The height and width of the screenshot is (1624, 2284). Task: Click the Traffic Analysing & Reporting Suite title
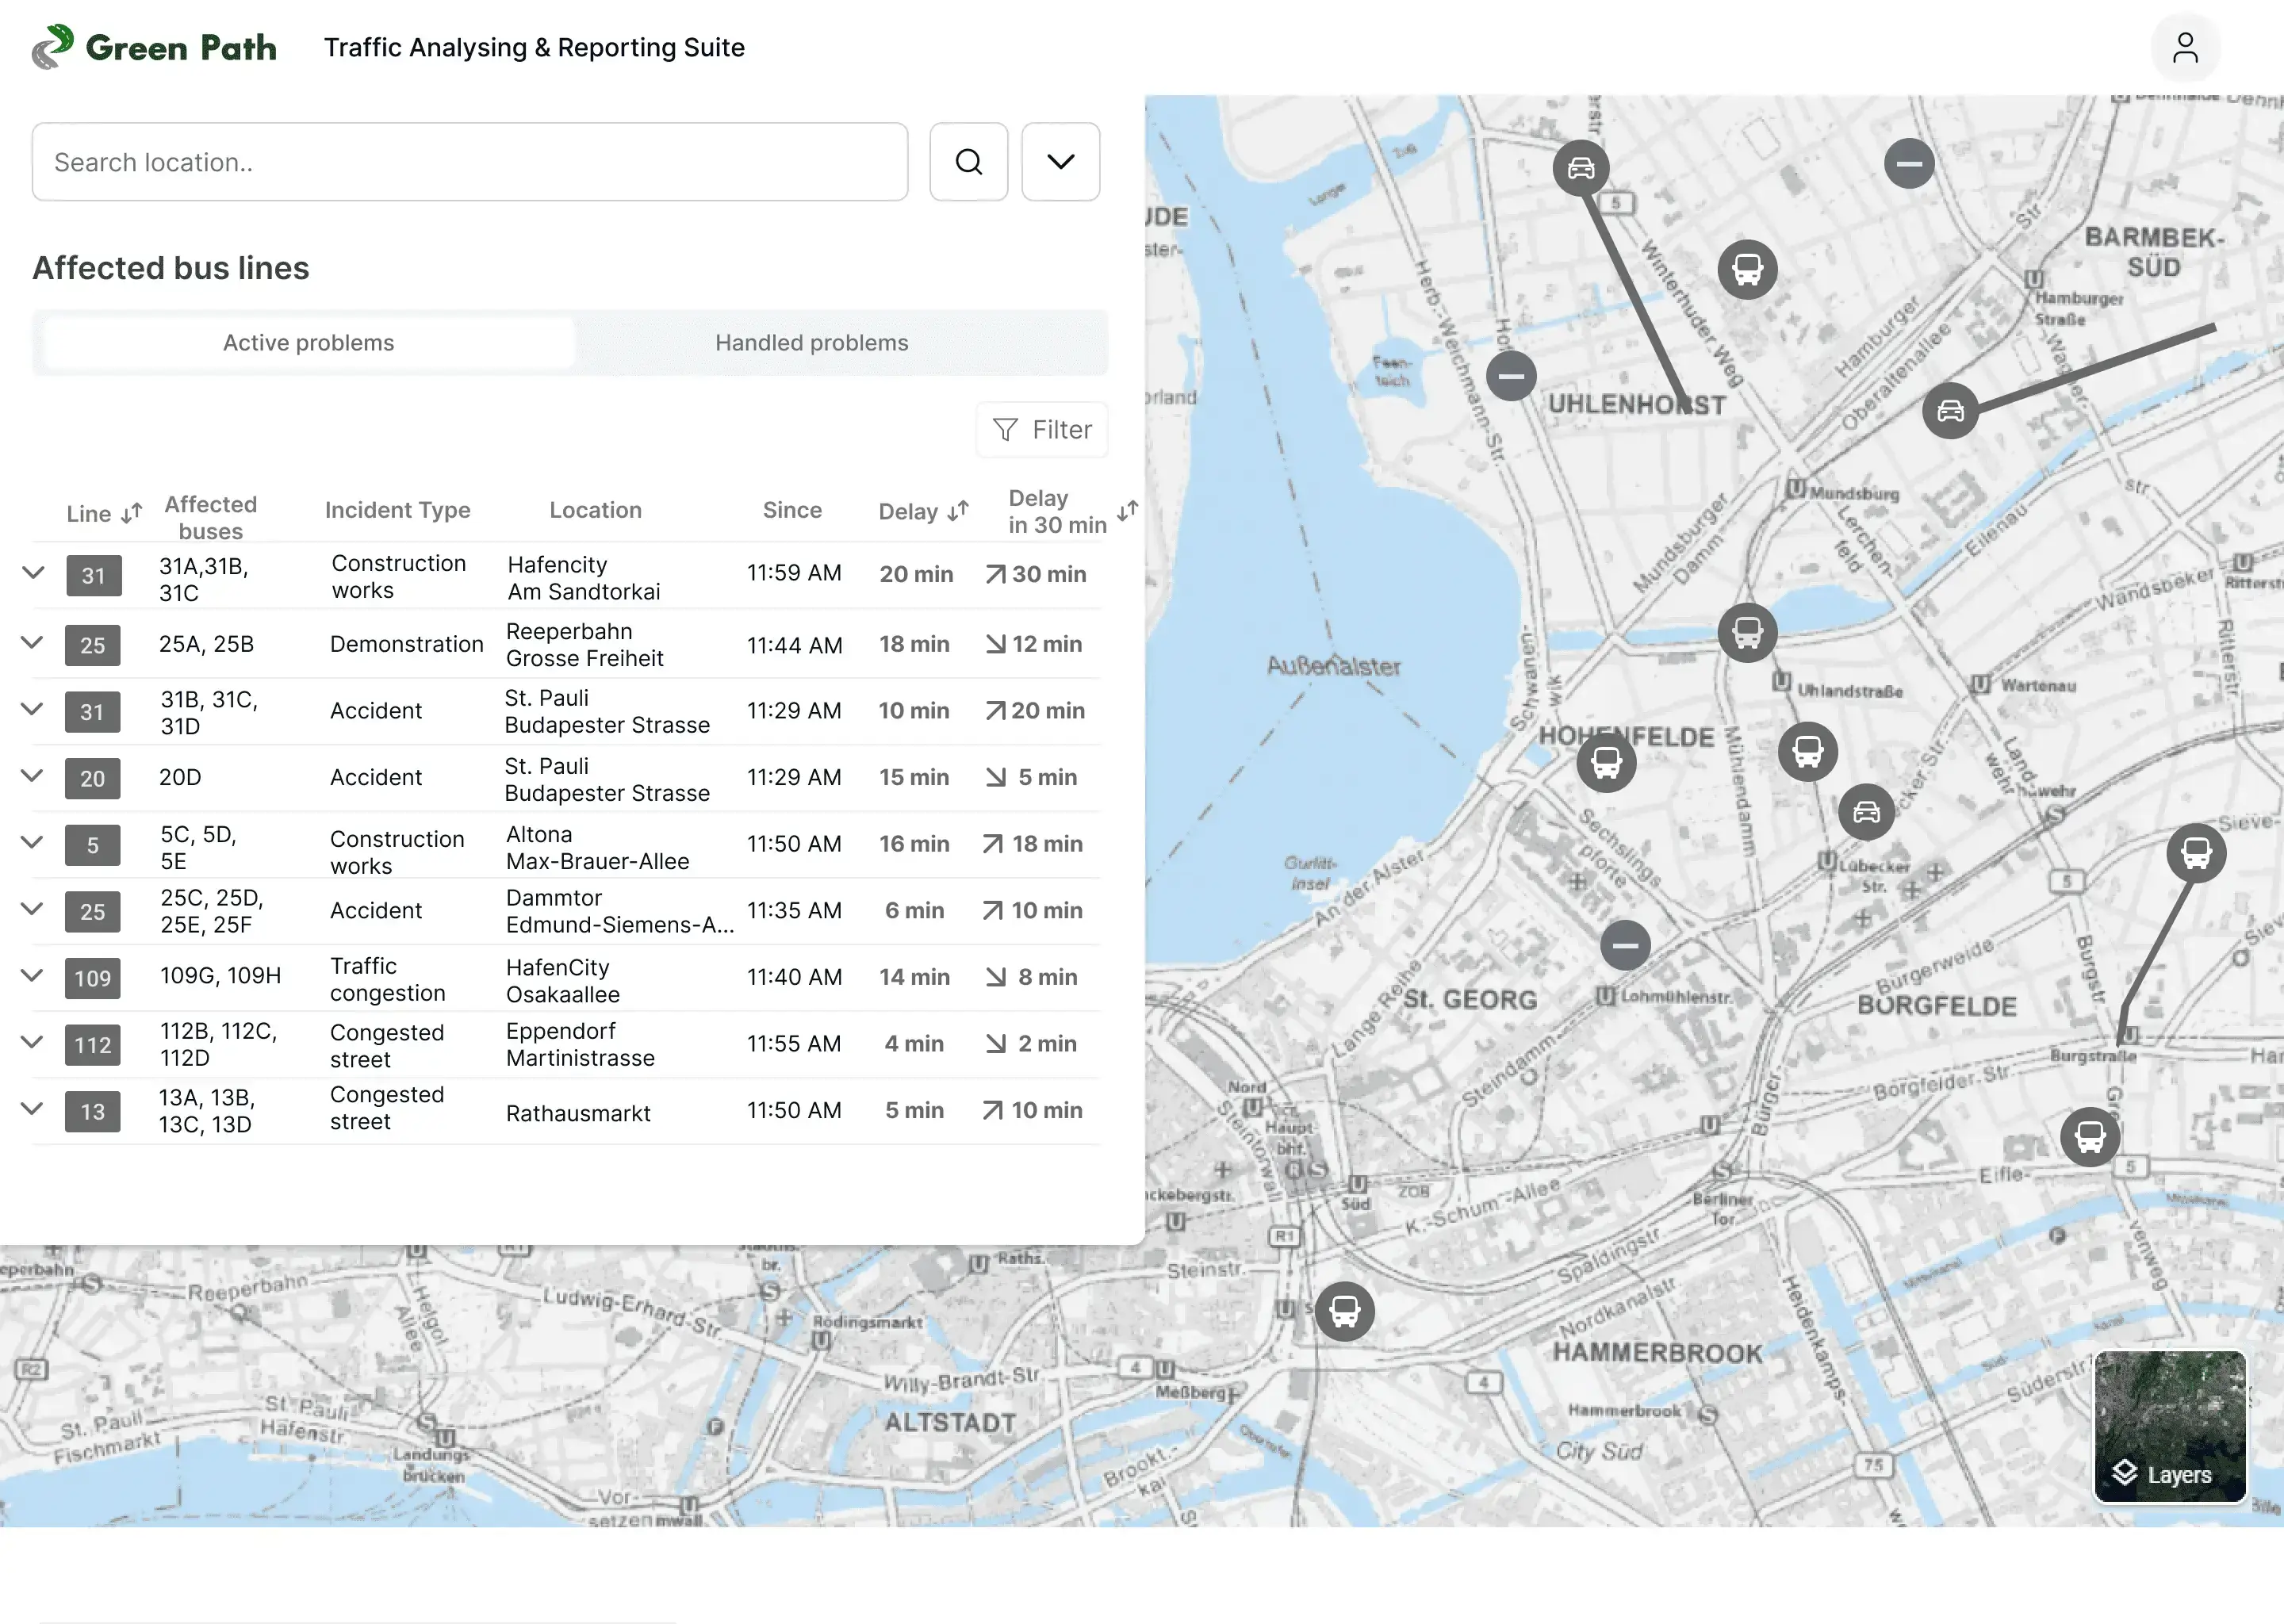(x=534, y=47)
